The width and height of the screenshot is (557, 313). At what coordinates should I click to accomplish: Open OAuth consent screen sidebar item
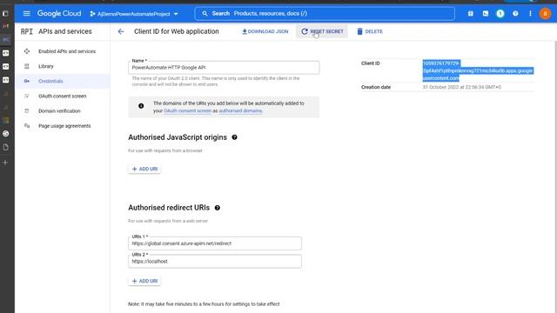62,97
